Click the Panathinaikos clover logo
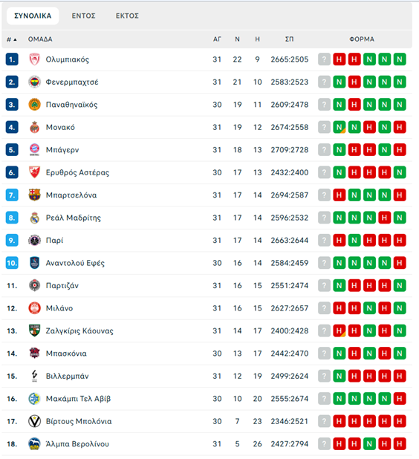This screenshot has width=419, height=459. [34, 105]
